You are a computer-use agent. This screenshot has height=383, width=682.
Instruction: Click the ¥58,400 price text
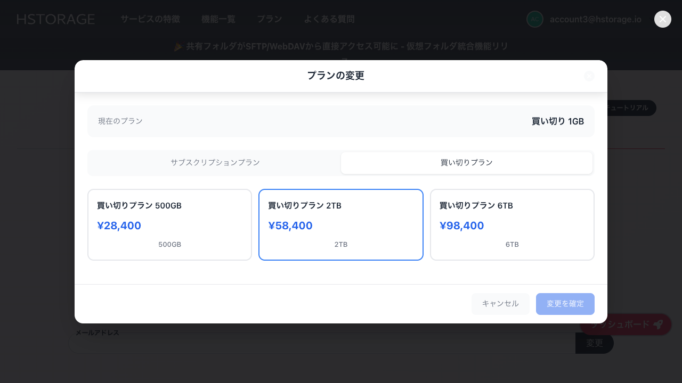pos(290,226)
